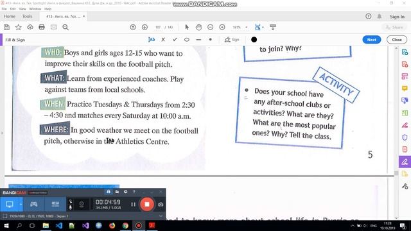Open Bandicam output folder icon
The width and height of the screenshot is (411, 231).
pyautogui.click(x=117, y=192)
